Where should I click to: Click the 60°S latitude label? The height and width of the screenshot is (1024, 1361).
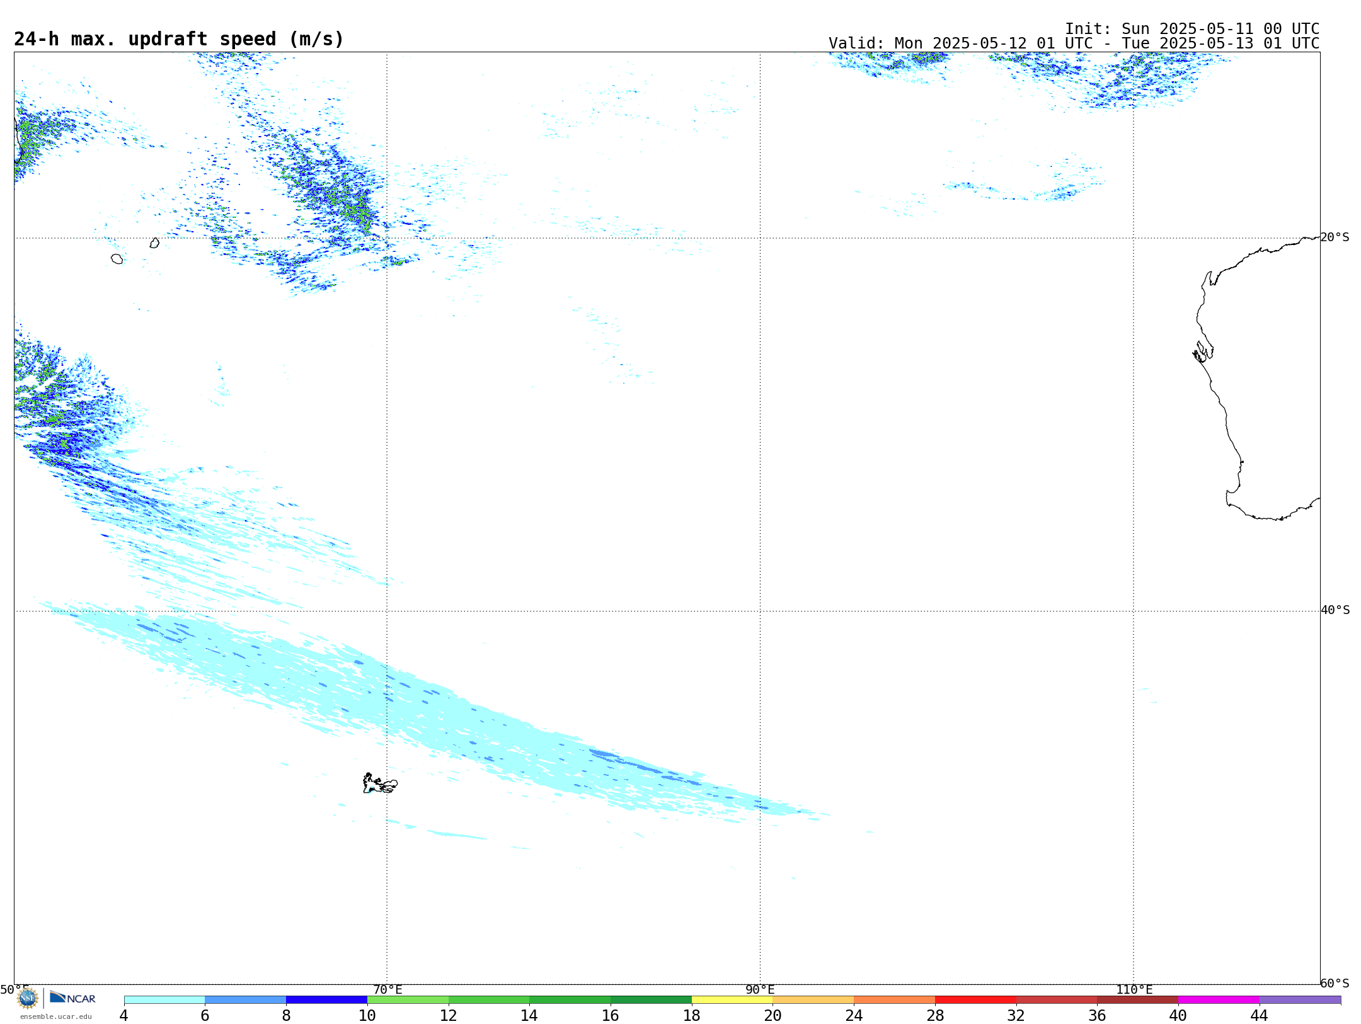[x=1335, y=983]
